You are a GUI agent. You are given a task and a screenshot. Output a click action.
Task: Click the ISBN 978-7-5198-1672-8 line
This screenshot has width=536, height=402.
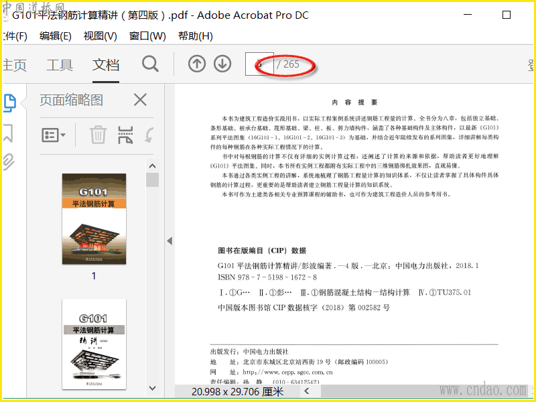(267, 277)
